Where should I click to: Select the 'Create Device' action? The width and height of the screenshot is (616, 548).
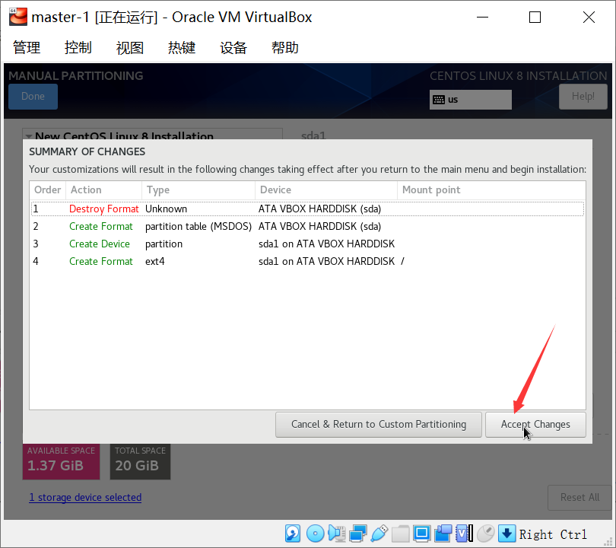(x=100, y=244)
